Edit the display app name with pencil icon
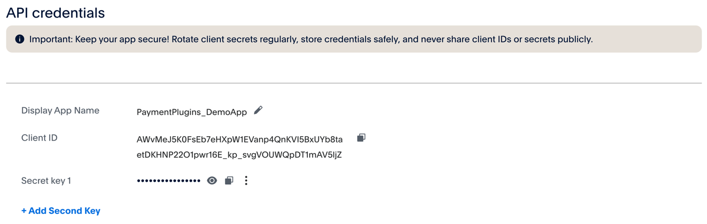Viewport: 707px width, 224px height. pyautogui.click(x=258, y=110)
